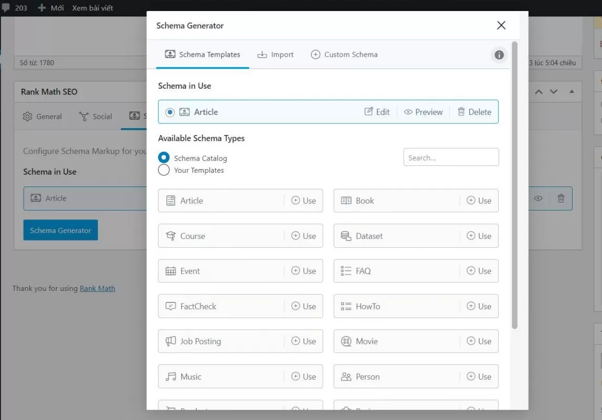Open the General tab in Rank Math SEO
The width and height of the screenshot is (602, 420).
point(42,117)
